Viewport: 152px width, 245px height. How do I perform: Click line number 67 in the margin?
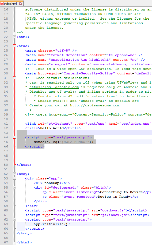6,242
